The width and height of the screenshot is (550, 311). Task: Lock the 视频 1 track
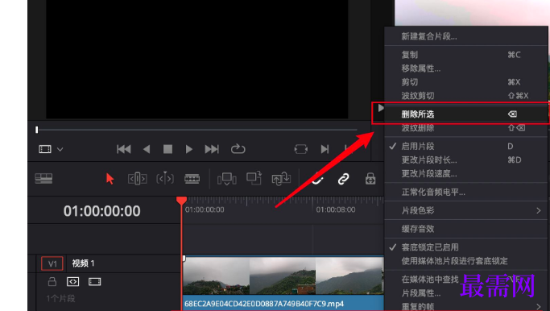52,281
